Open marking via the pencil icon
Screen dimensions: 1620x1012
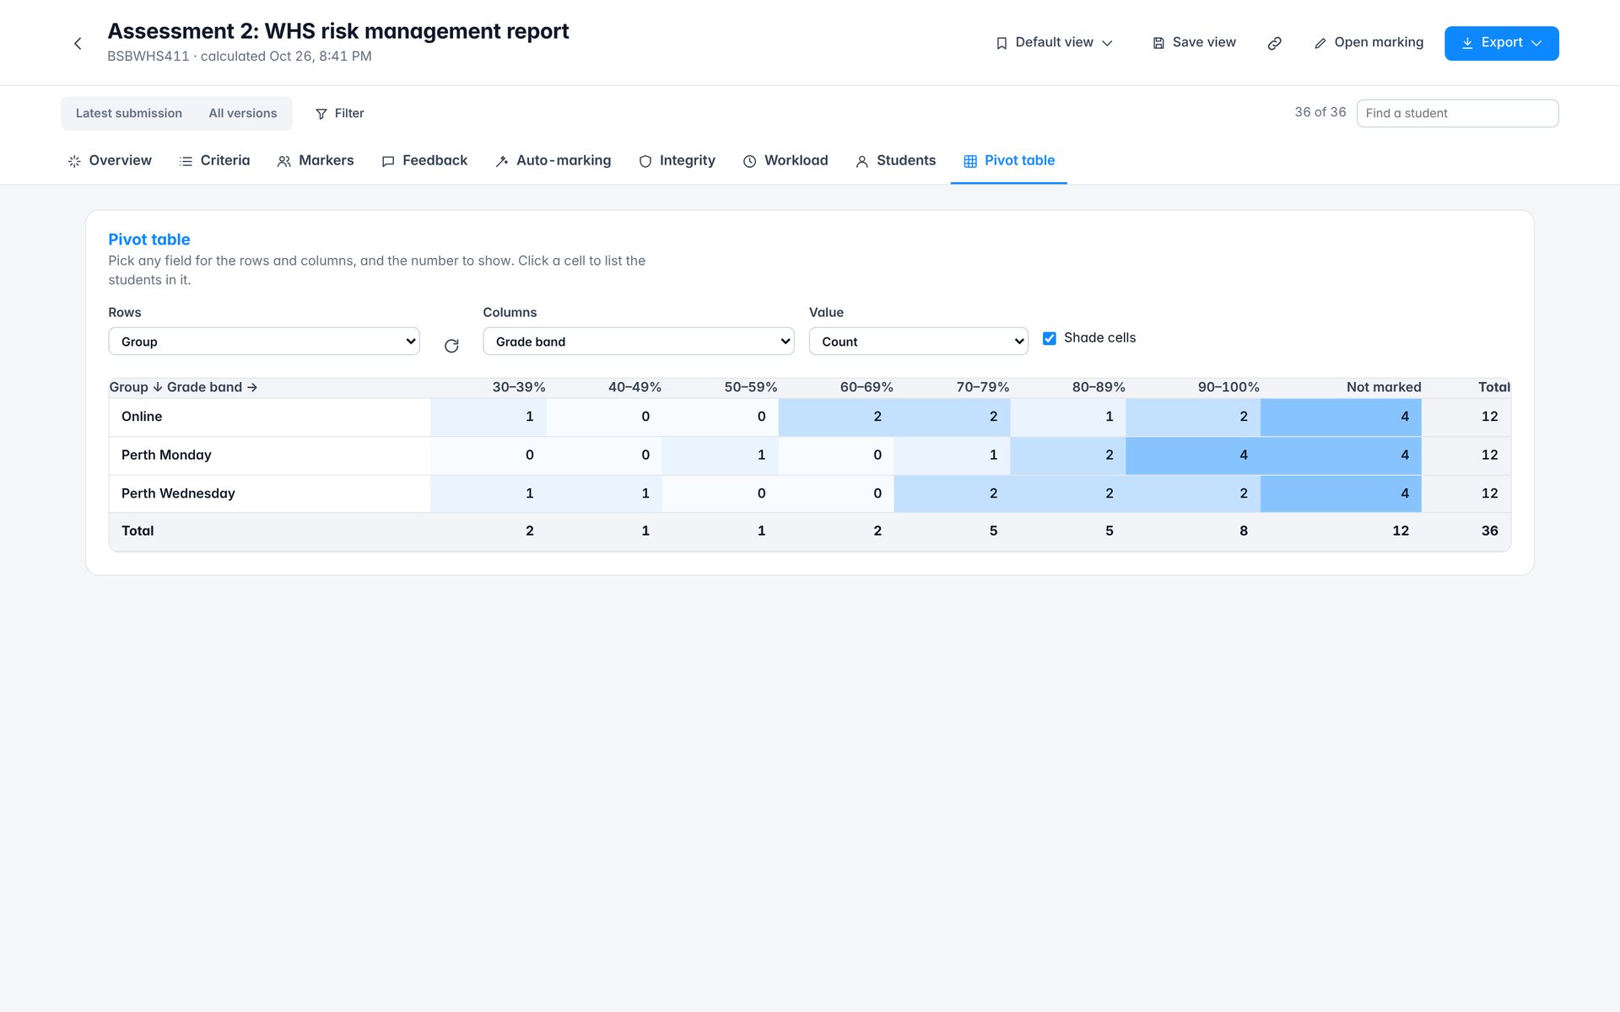click(x=1320, y=43)
